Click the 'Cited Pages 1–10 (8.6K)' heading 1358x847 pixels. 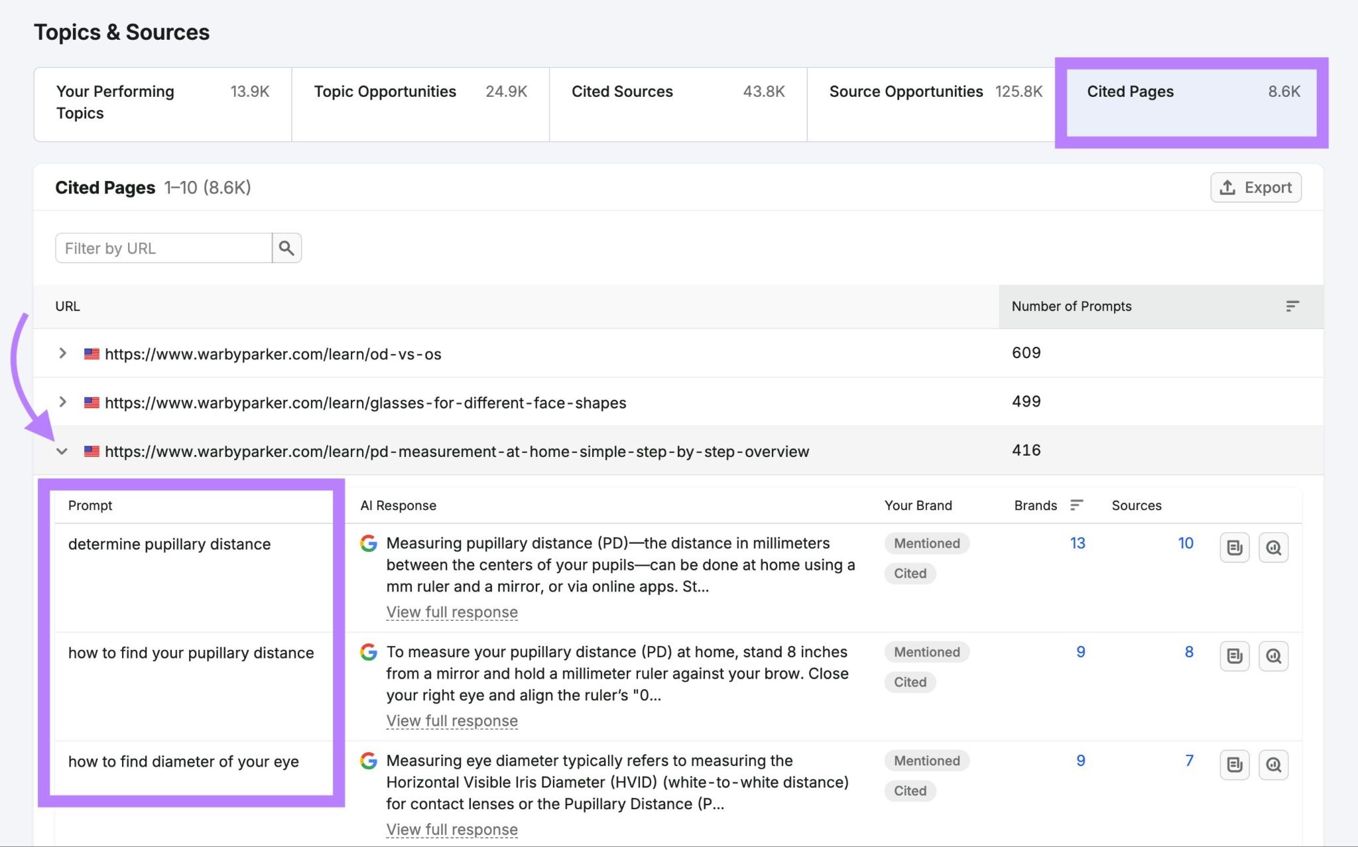153,188
